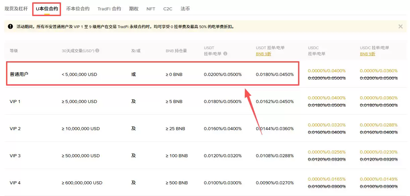Screen dimensions: 410x196
Task: Click the ≥ 100 BNB holding cell
Action: click(x=177, y=156)
